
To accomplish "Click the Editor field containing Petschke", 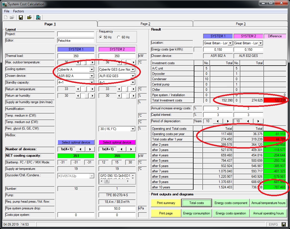I will (76, 41).
